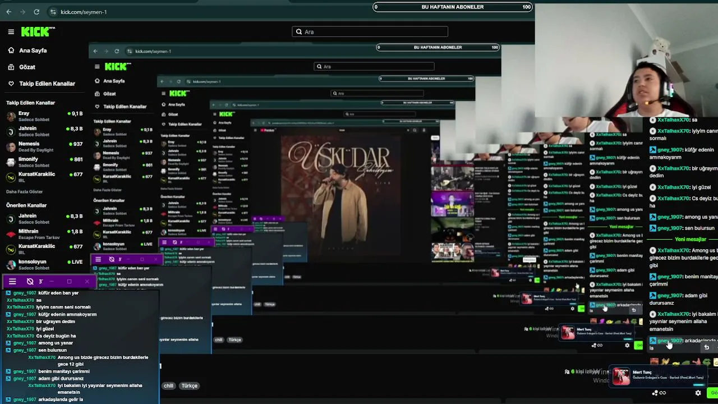
Task: Open the heart 'Takip Edilen Kanallar' outermost menu item
Action: click(x=42, y=84)
